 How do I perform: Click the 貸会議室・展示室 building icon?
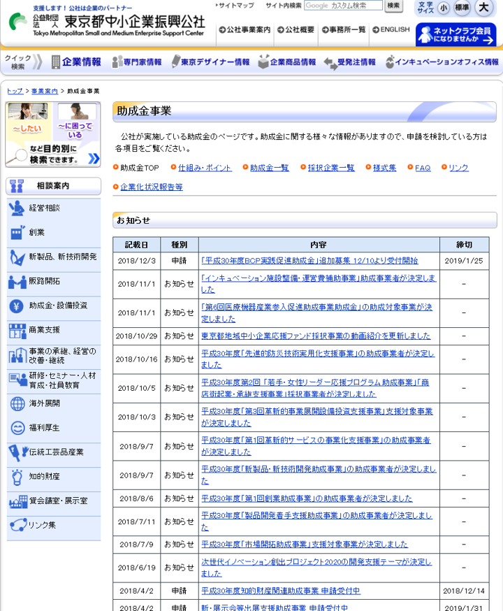tap(18, 502)
